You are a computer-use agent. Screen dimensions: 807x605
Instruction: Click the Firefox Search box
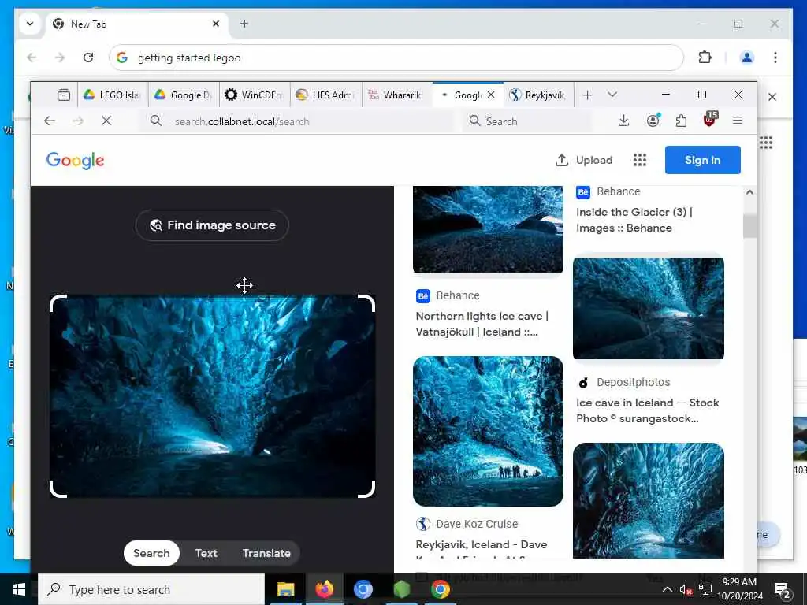tap(527, 121)
